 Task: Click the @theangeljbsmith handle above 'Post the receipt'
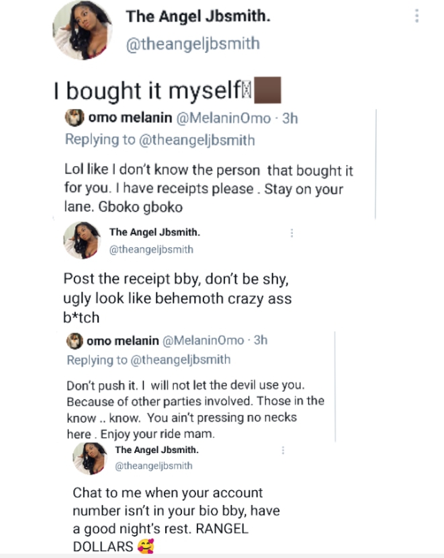coord(151,249)
